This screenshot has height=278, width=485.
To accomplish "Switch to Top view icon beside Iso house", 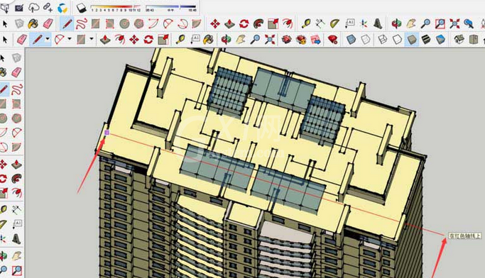I will tap(474, 40).
